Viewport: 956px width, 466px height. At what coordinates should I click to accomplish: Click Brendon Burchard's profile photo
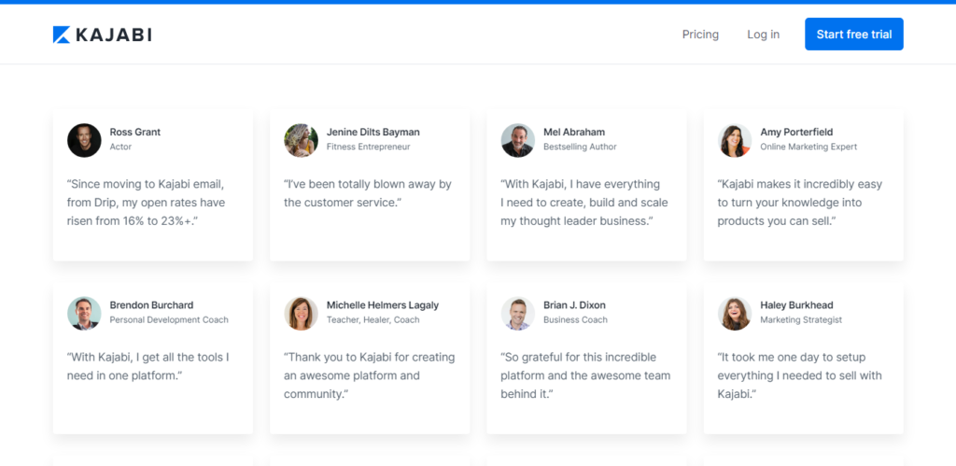(84, 313)
